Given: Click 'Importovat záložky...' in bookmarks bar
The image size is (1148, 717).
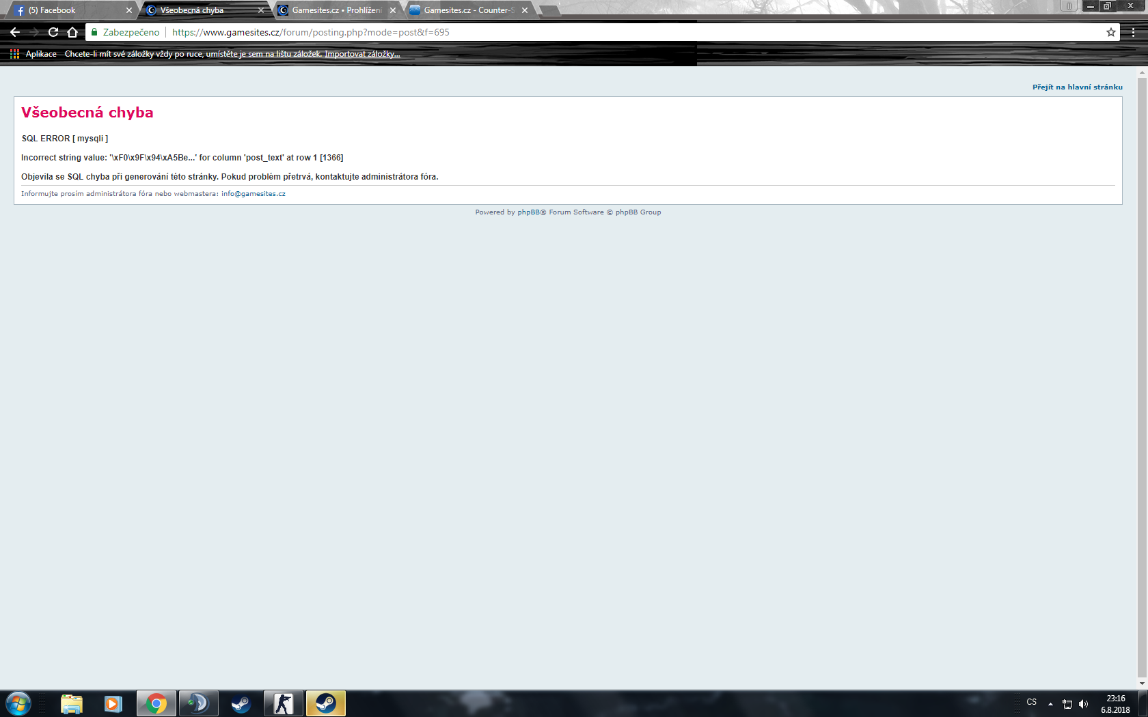Looking at the screenshot, I should pyautogui.click(x=362, y=54).
